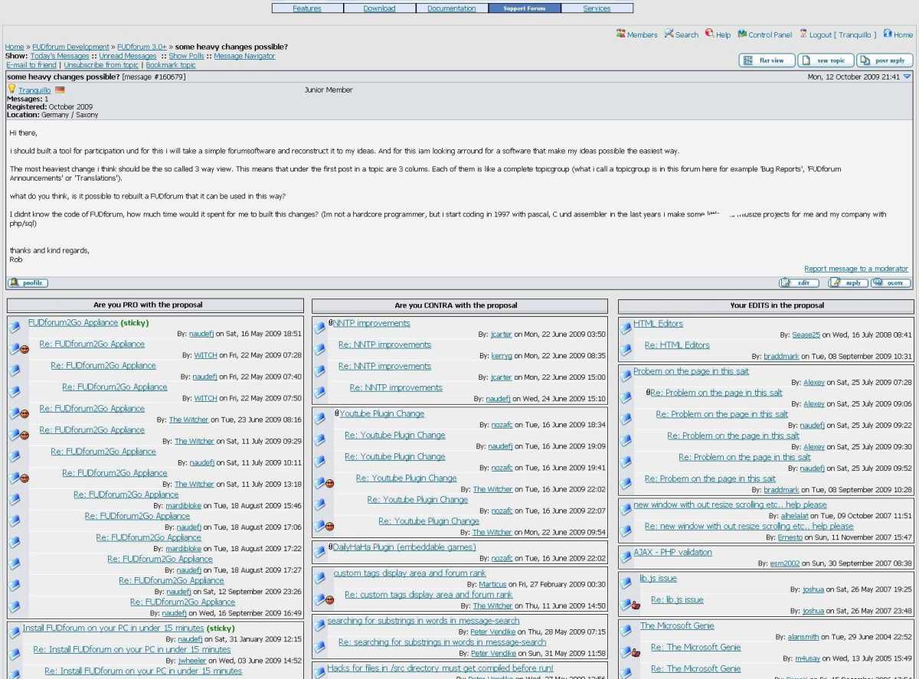
Task: Click the Search magnifier icon
Action: tap(669, 34)
